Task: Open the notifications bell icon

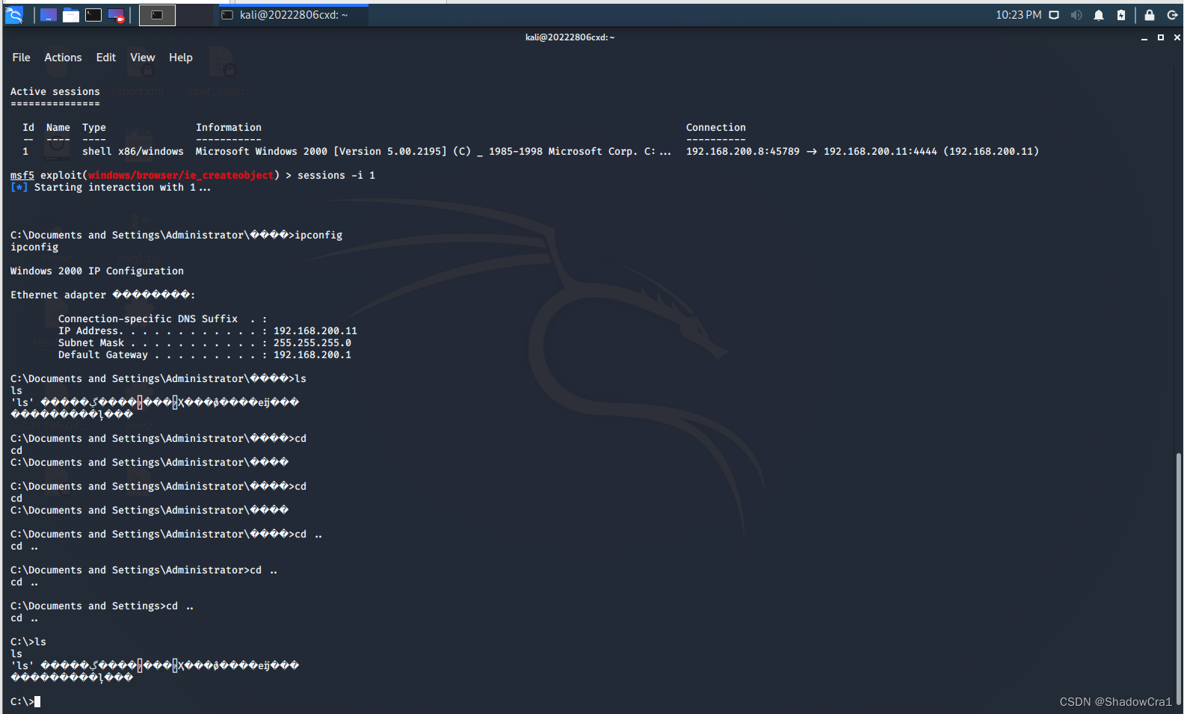Action: pyautogui.click(x=1099, y=15)
